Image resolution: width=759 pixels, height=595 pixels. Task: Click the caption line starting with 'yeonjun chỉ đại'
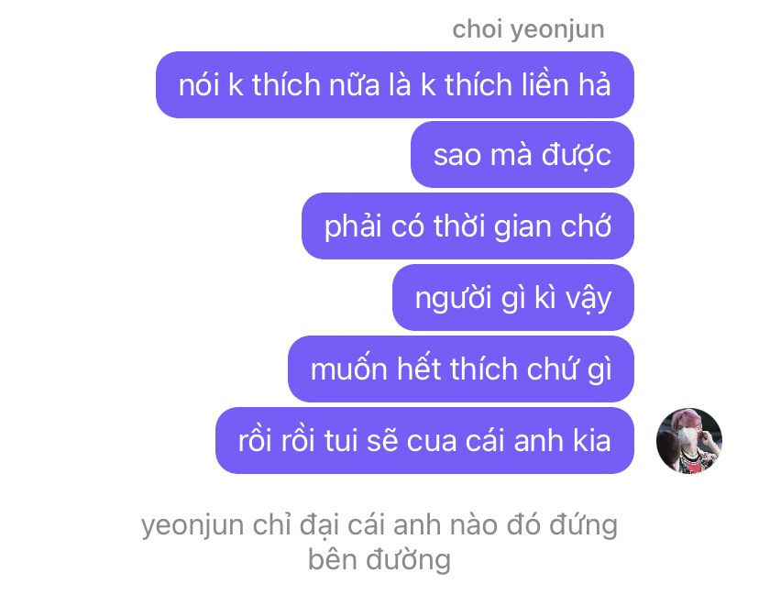(x=379, y=525)
